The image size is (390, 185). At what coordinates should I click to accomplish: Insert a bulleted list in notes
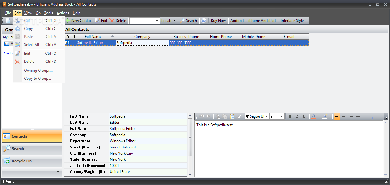(x=367, y=116)
